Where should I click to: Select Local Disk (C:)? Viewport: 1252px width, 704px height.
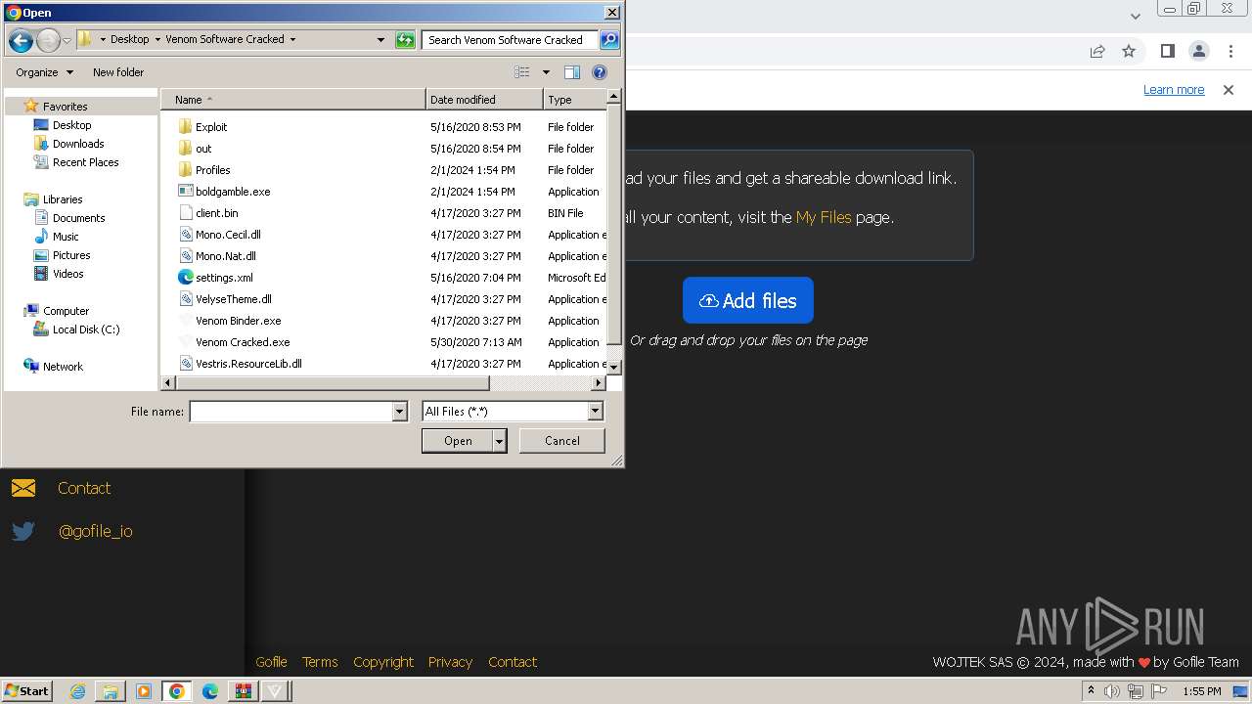pyautogui.click(x=86, y=330)
